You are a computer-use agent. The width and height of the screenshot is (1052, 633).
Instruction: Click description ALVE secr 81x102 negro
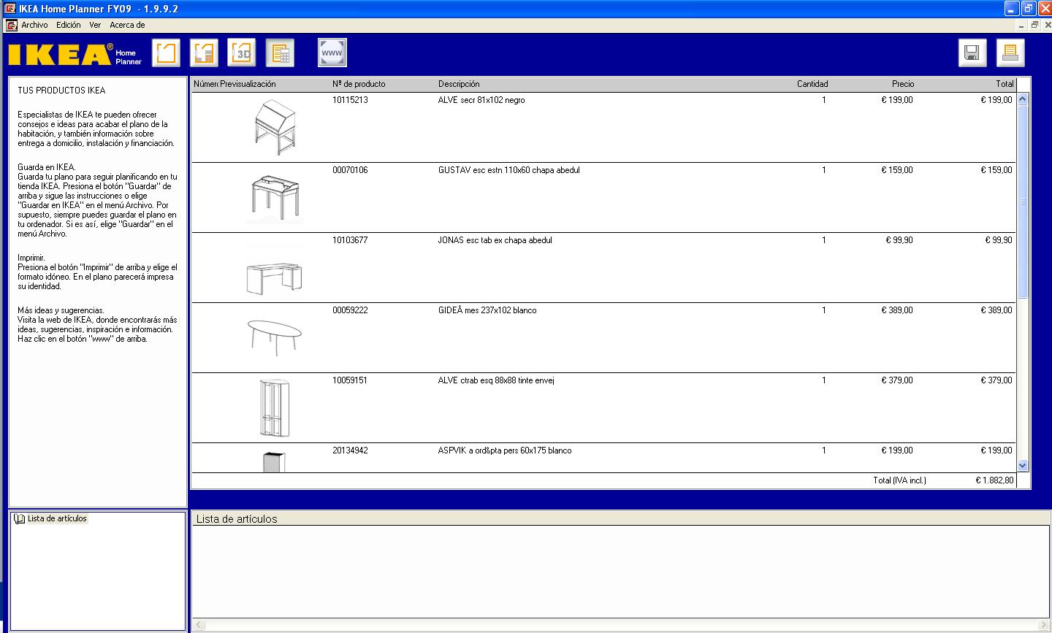point(481,100)
